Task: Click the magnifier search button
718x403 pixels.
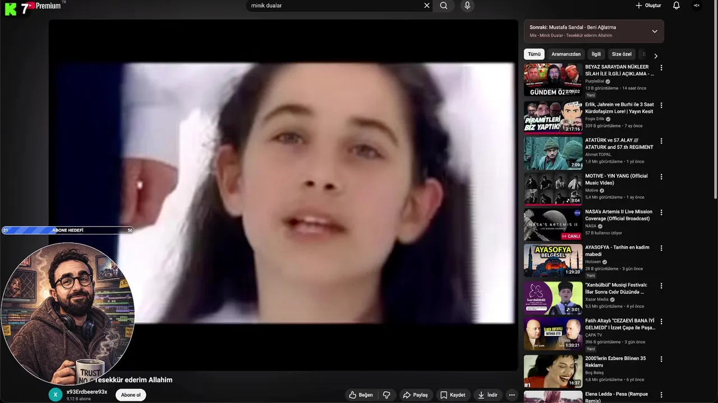Action: 444,6
